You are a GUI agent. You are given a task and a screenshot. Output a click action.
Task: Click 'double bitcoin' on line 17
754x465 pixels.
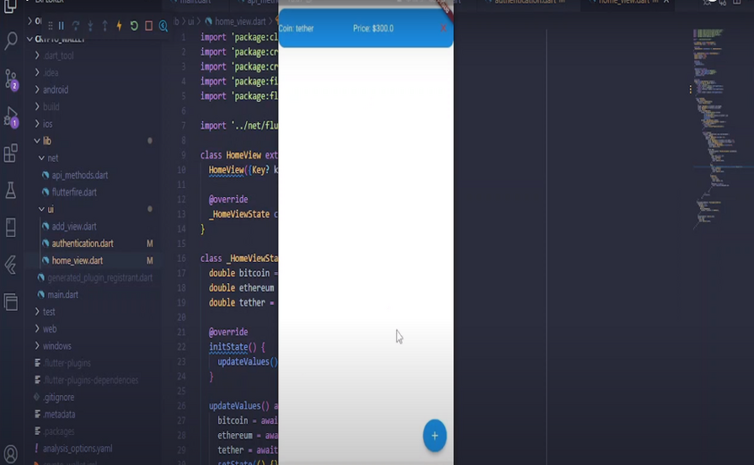click(239, 273)
